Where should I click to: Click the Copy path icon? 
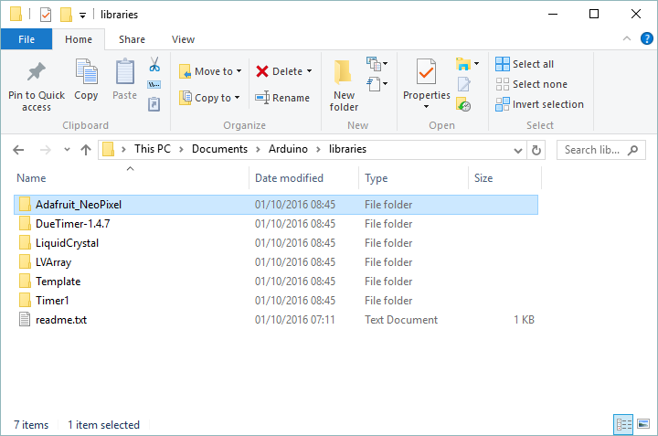coord(154,85)
